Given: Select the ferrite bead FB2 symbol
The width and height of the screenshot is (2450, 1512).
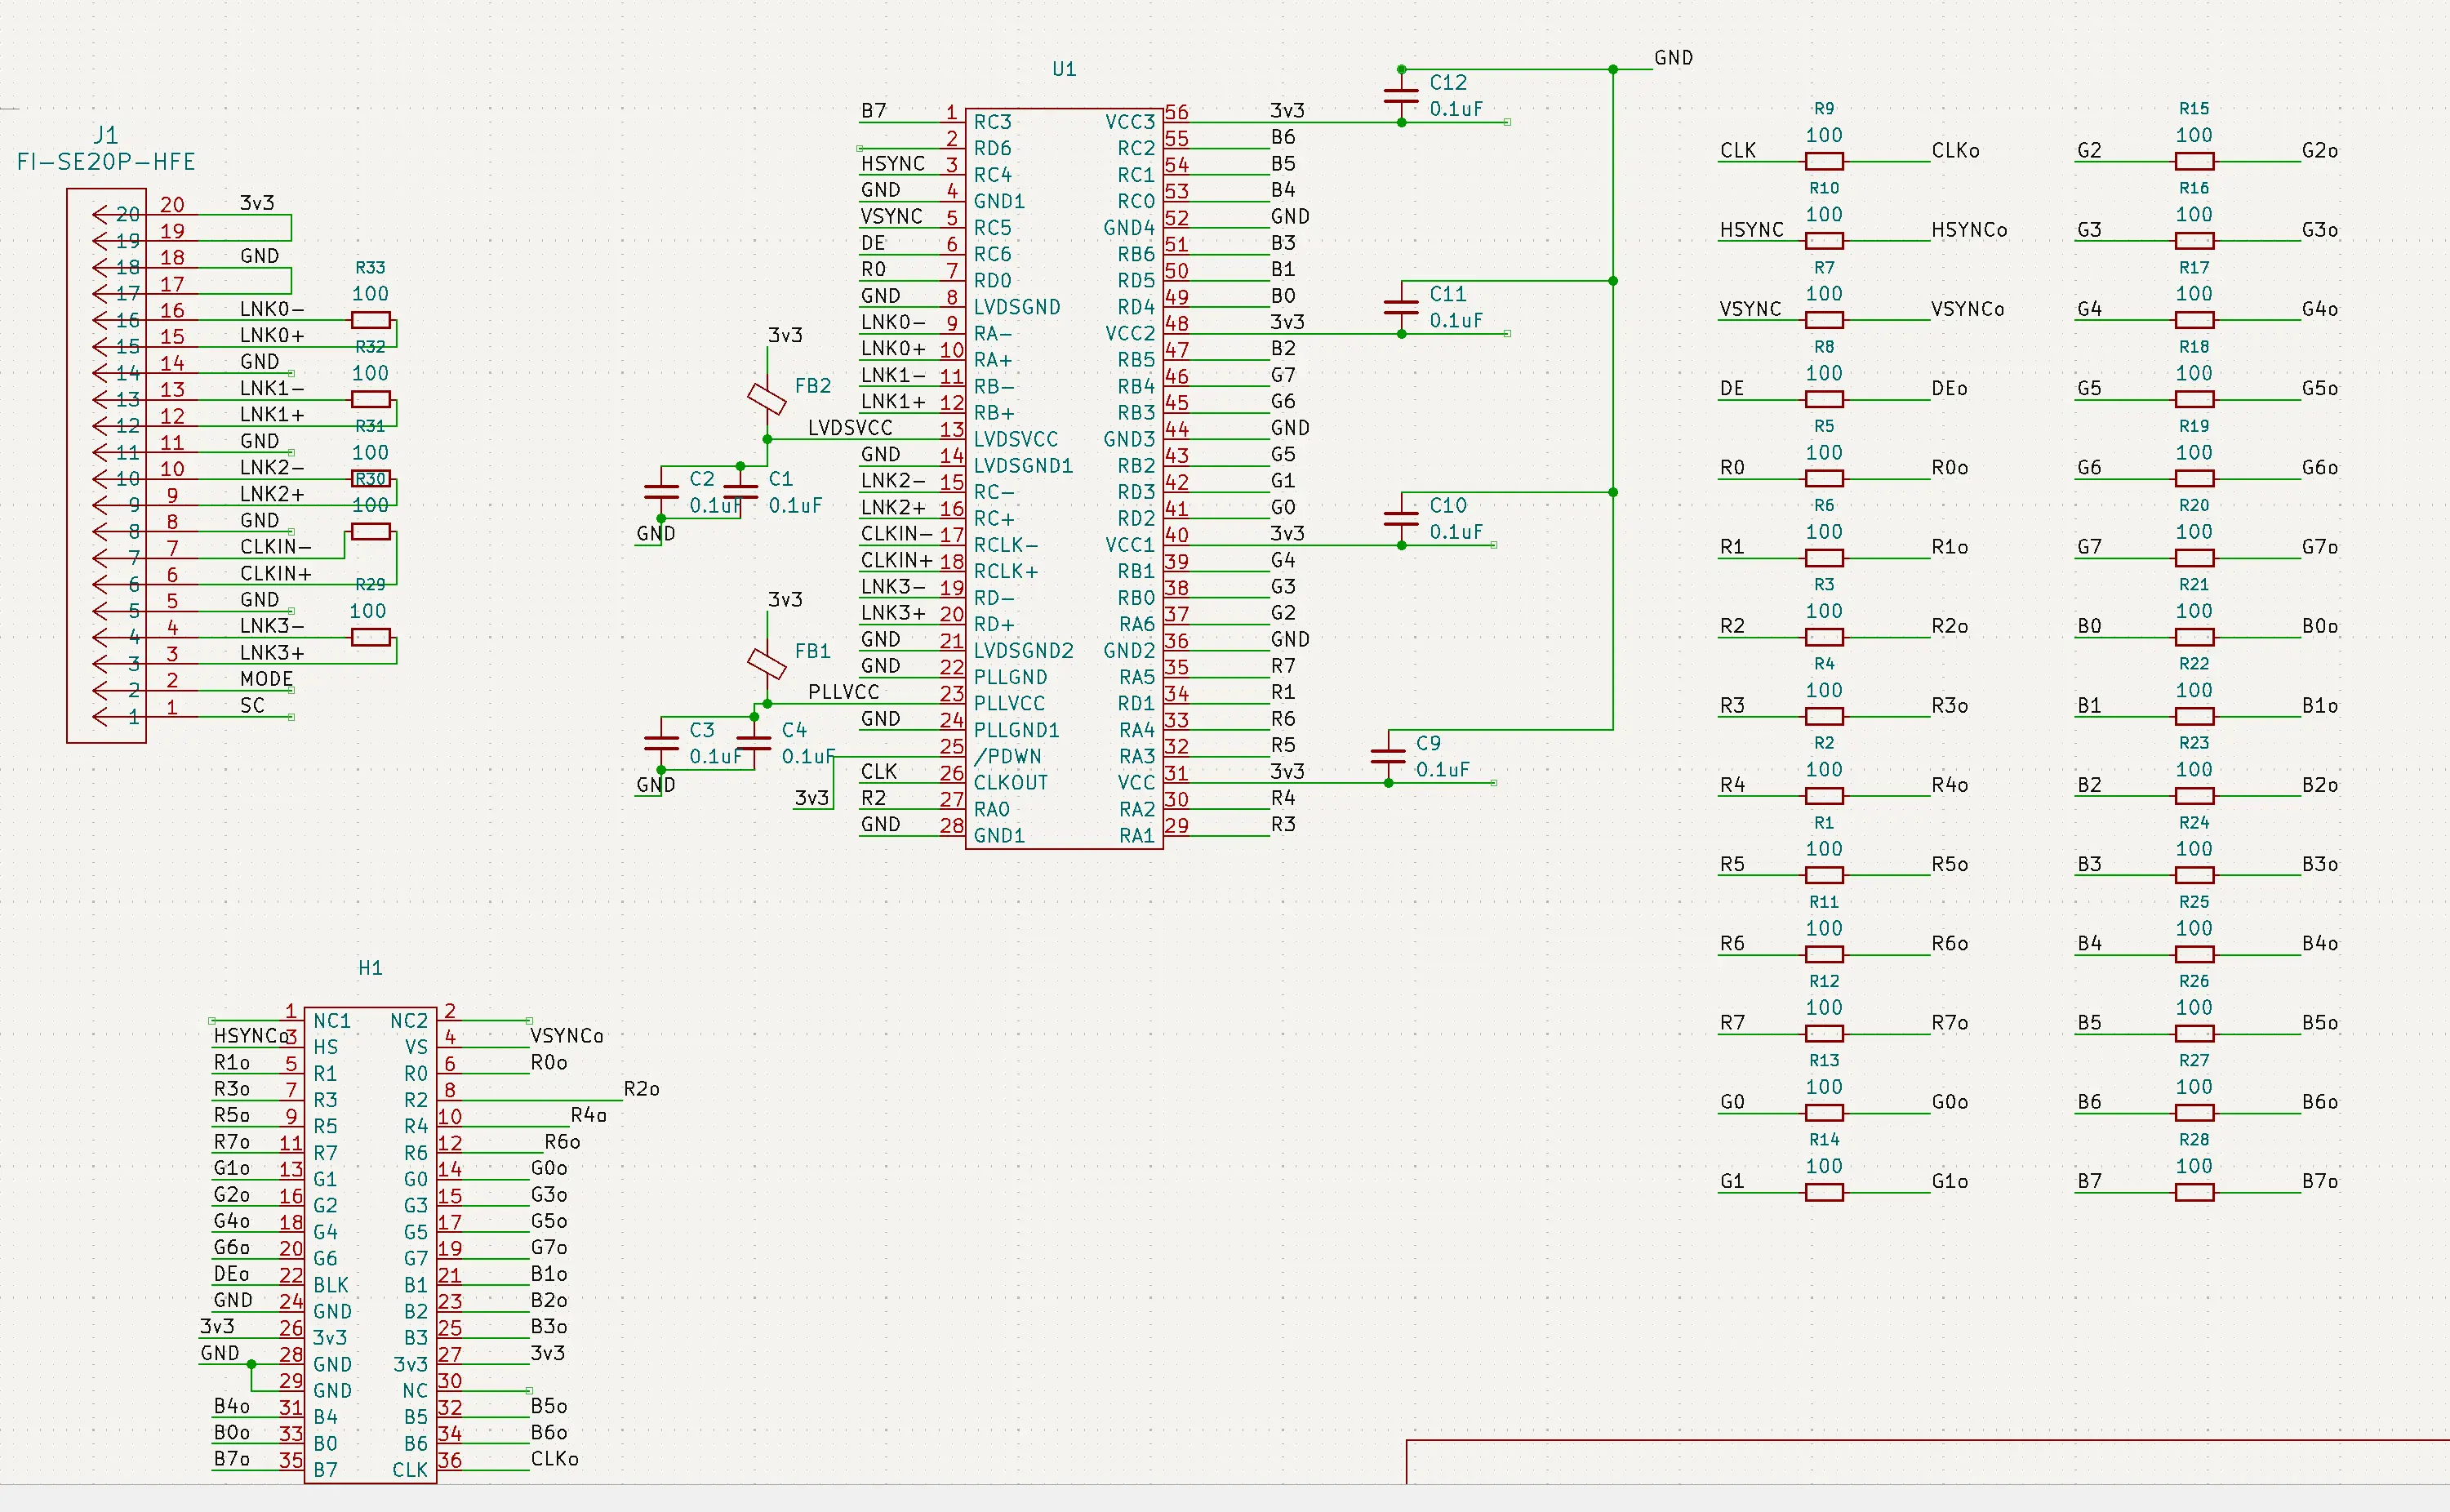Looking at the screenshot, I should [767, 399].
